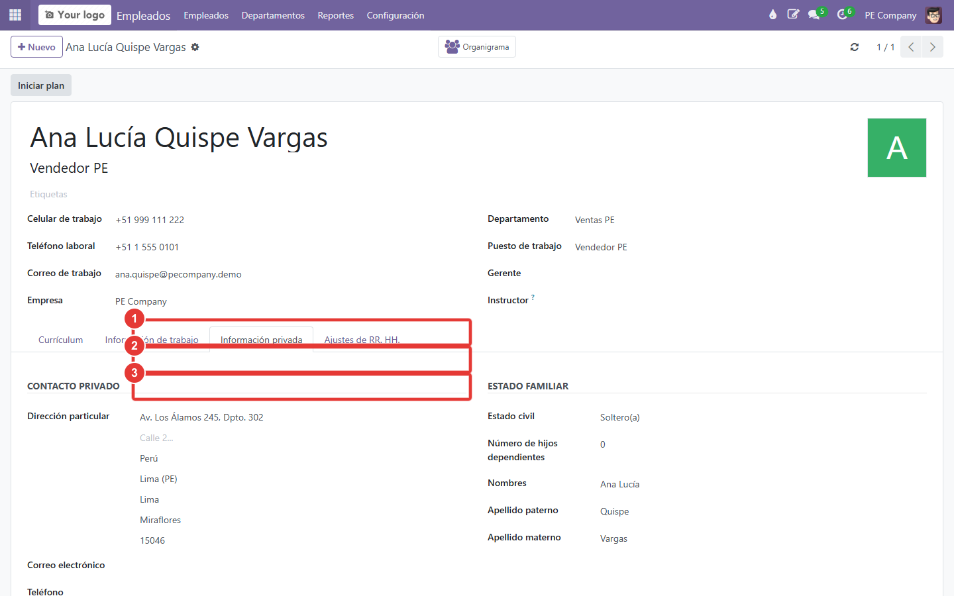
Task: Click the green A employee avatar image
Action: pyautogui.click(x=897, y=148)
